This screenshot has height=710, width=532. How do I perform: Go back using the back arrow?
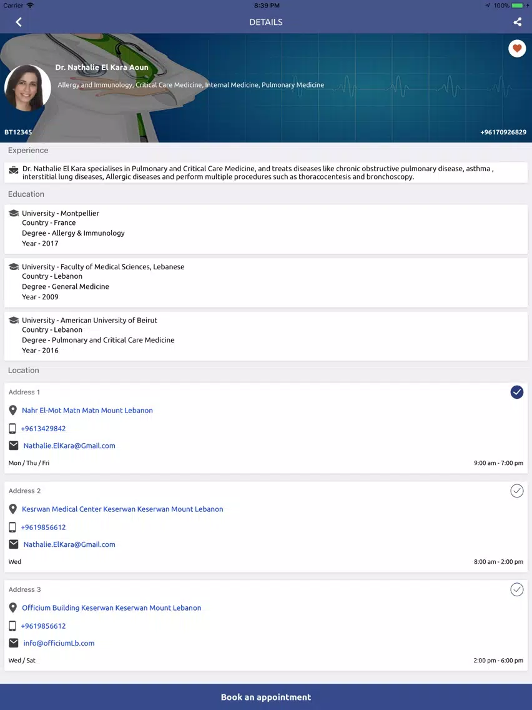click(19, 22)
